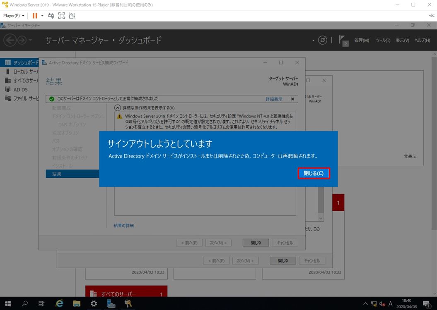Pause the virtual machine with the pause icon
This screenshot has width=437, height=310.
(35, 16)
